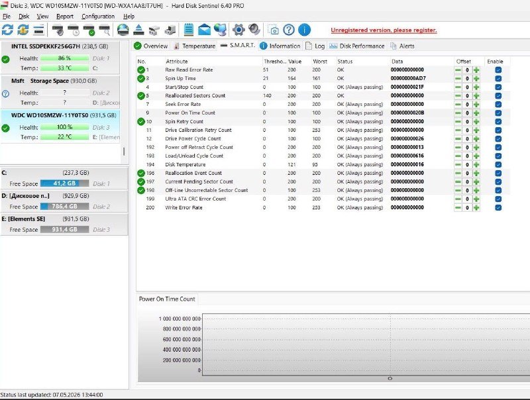The image size is (530, 400).
Task: Decrease offset for Off-Line Uncorrectable Sector Count
Action: click(x=458, y=191)
